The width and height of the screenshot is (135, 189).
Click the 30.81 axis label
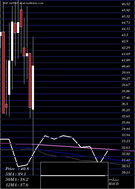pos(126,166)
